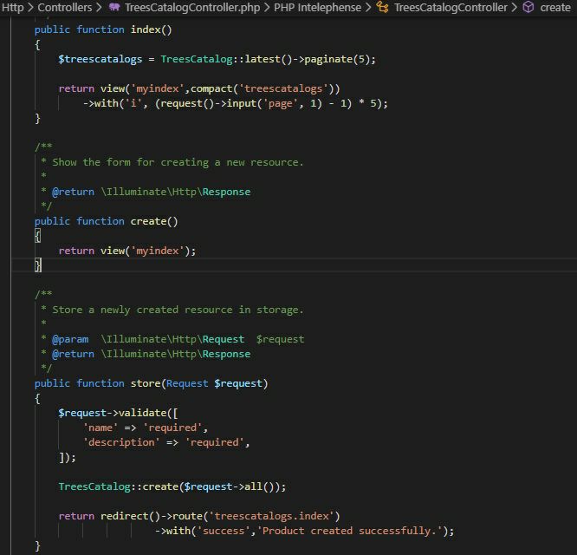This screenshot has width=577, height=555.
Task: Click on '$treescatalogs' variable in index method
Action: point(100,59)
